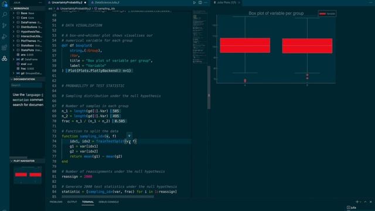This screenshot has height=211, width=375.
Task: Select the eval function in workspace
Action: tap(28, 64)
